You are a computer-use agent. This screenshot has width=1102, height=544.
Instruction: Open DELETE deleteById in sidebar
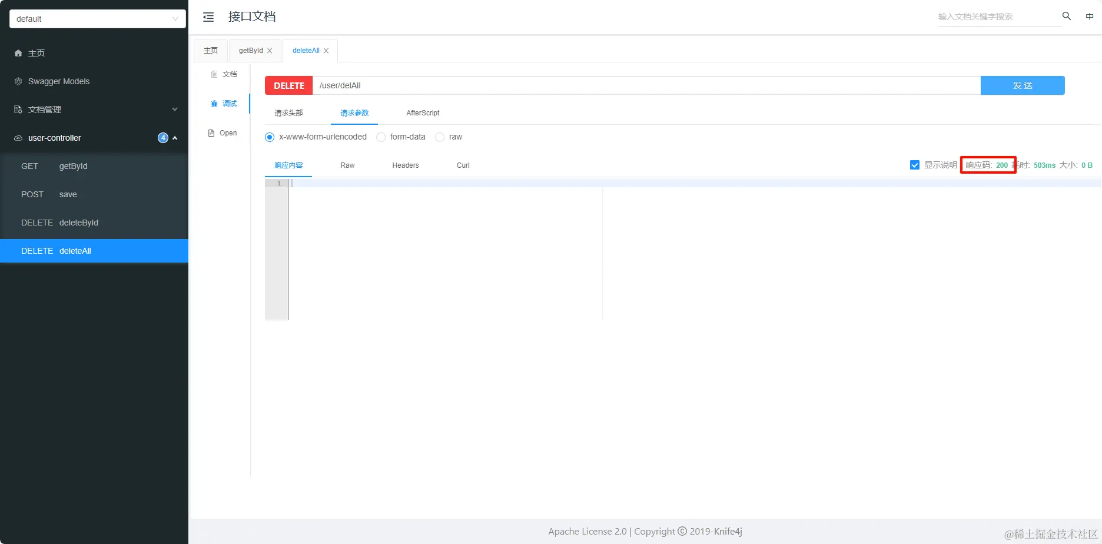(x=94, y=223)
